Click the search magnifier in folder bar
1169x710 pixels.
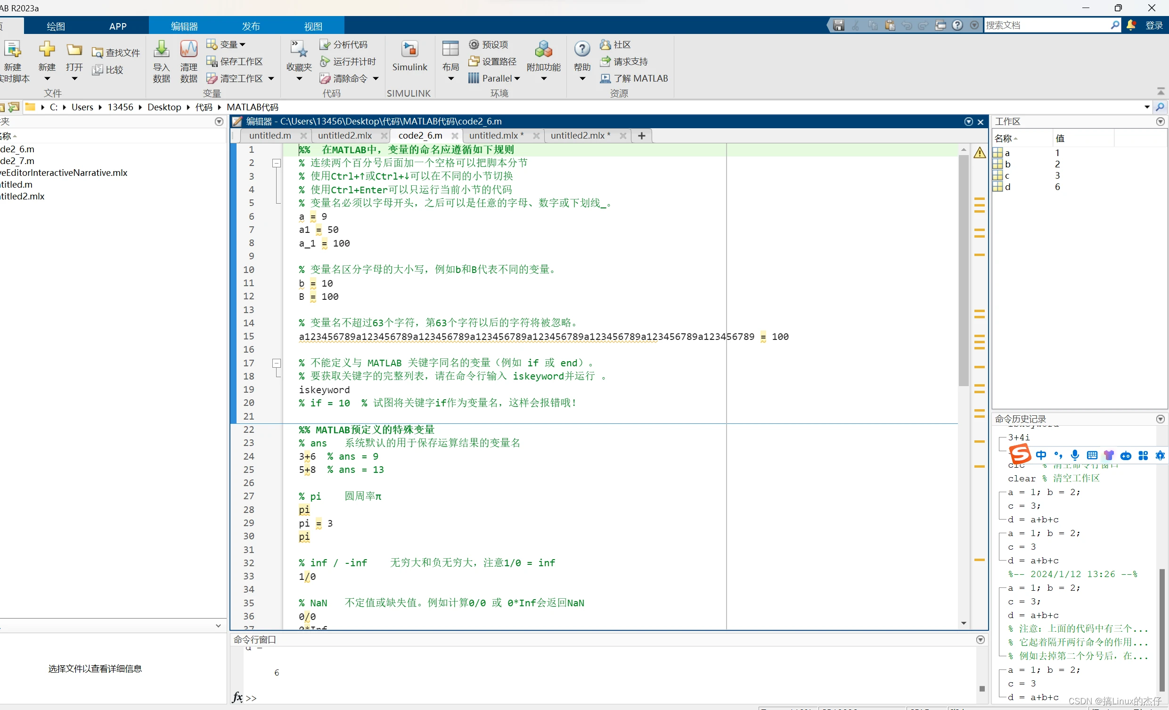[1160, 107]
